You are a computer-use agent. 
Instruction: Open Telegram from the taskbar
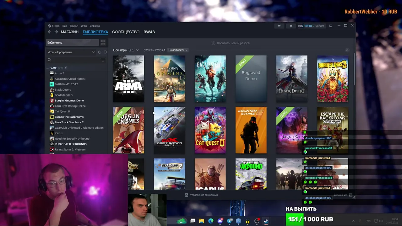click(230, 221)
